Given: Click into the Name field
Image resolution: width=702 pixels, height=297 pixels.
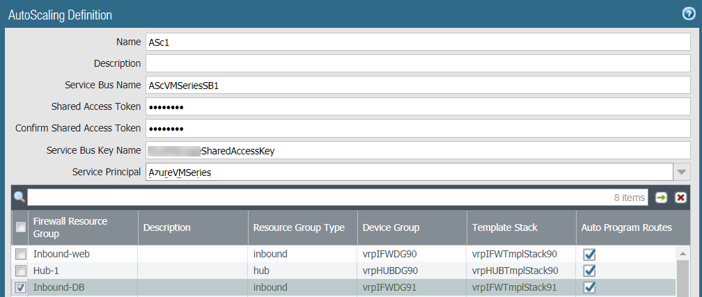Looking at the screenshot, I should coord(418,42).
